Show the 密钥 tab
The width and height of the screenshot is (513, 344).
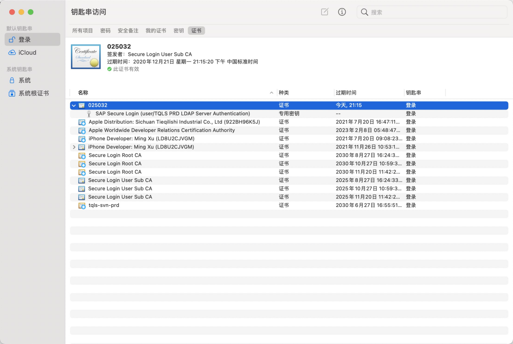pos(179,31)
